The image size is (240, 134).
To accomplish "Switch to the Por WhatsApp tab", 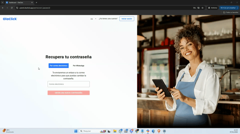I will (x=78, y=66).
